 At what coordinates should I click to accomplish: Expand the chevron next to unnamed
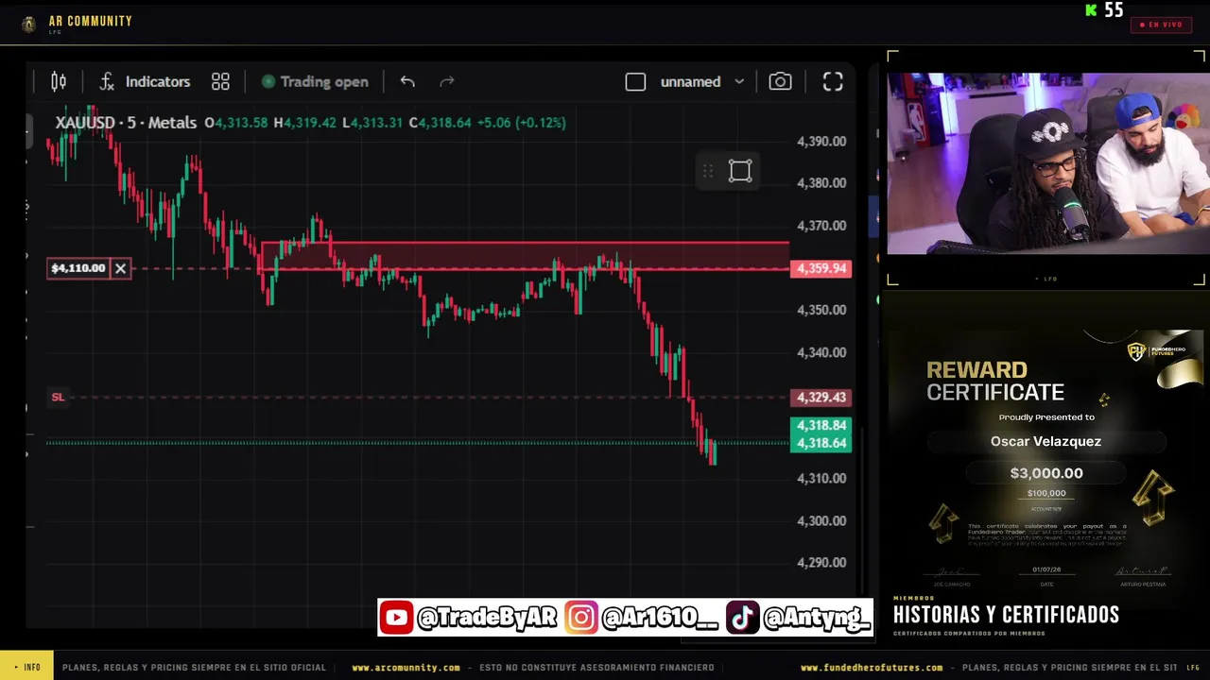coord(739,82)
